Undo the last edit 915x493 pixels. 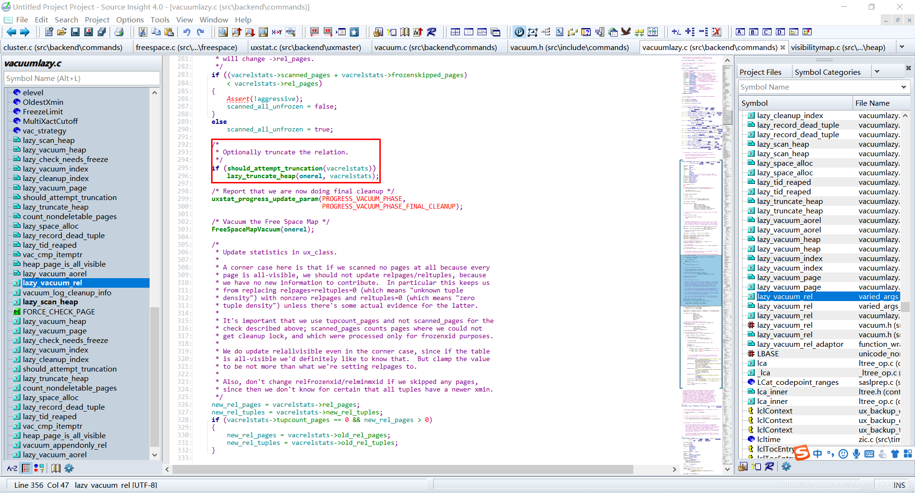point(187,32)
